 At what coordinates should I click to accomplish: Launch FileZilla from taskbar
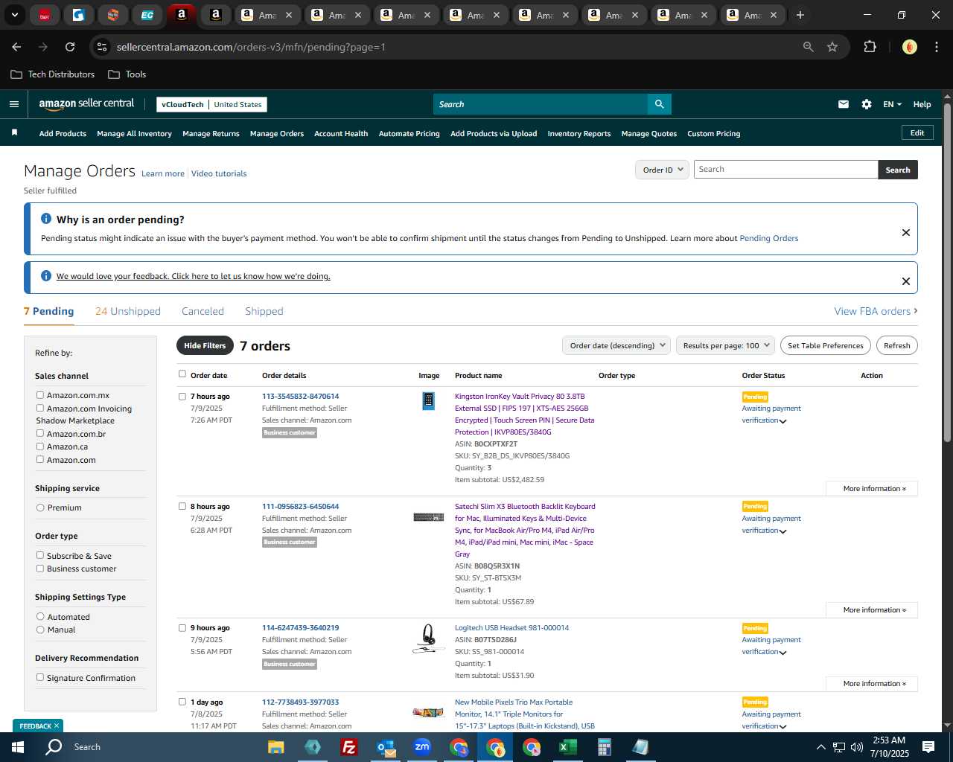(348, 747)
